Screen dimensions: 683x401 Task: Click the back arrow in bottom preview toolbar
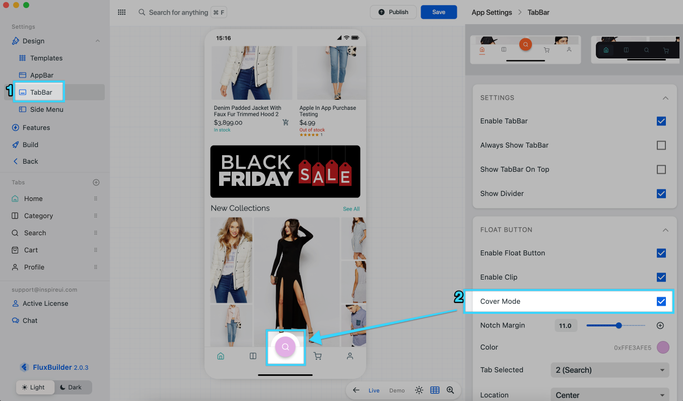[x=356, y=390]
